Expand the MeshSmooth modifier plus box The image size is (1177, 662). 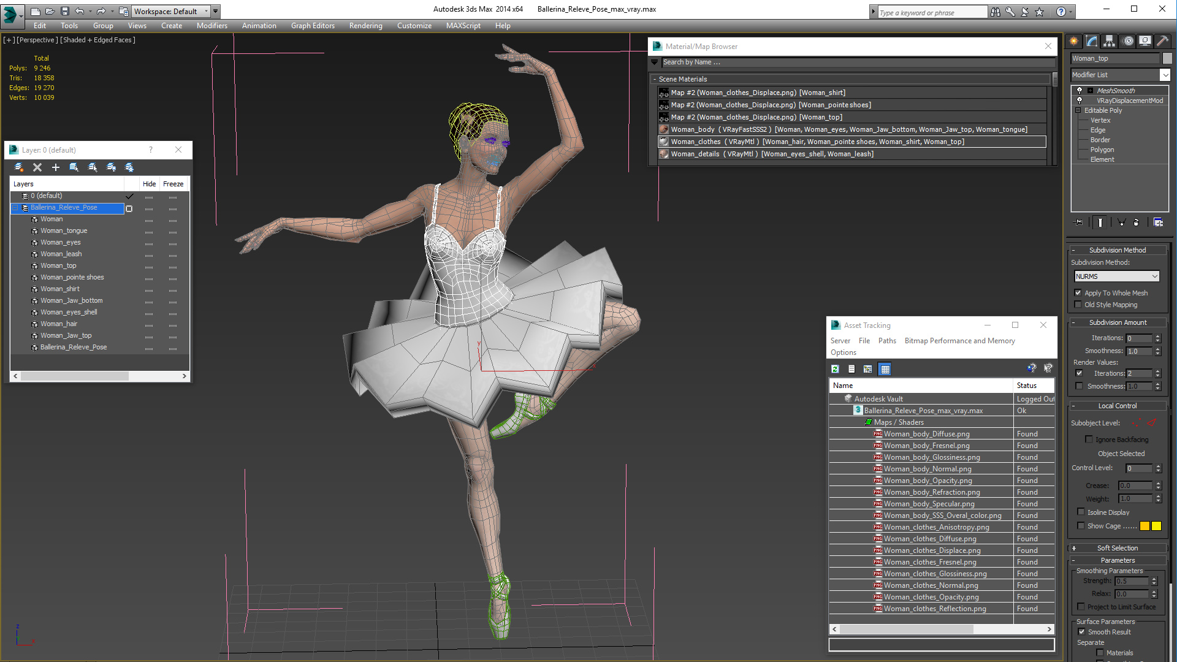pos(1090,91)
